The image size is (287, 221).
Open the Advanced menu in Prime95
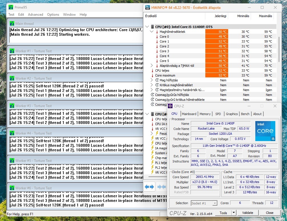(x=35, y=15)
